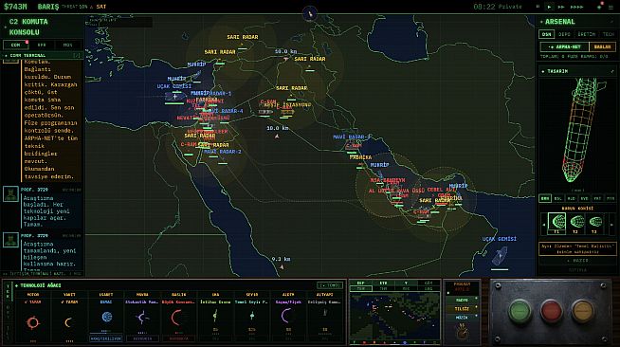Open the ÜRETİM tab in Arsenal
620x347 pixels.
point(587,34)
